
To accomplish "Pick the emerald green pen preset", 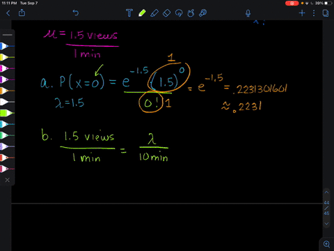I will [x=7, y=135].
